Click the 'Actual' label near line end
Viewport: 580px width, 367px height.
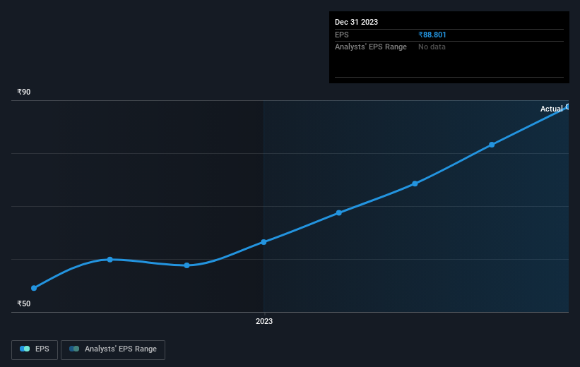(x=551, y=109)
